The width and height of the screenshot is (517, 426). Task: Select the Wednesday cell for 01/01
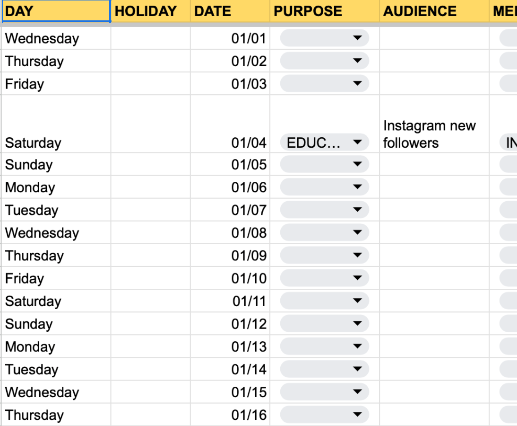point(56,38)
